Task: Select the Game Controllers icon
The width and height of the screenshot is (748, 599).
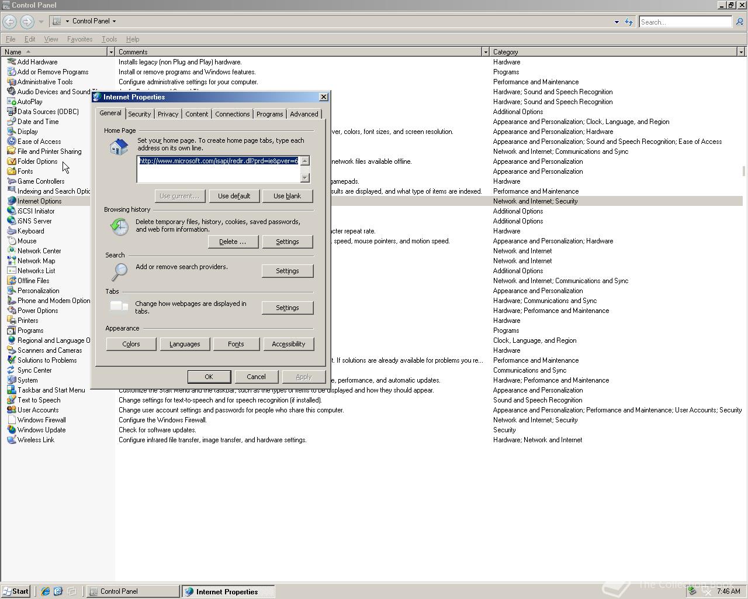Action: point(11,181)
